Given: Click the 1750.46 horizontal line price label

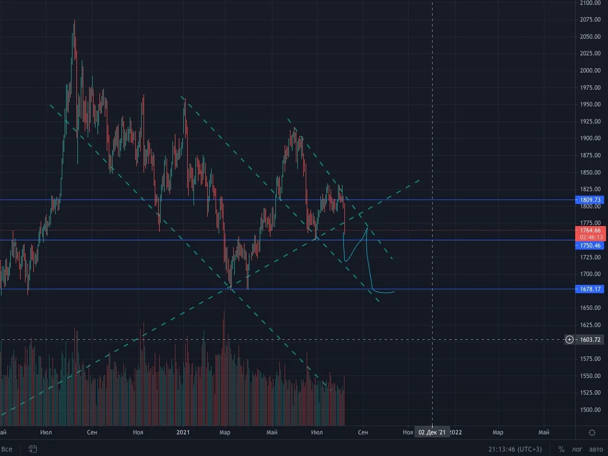Looking at the screenshot, I should [x=591, y=245].
